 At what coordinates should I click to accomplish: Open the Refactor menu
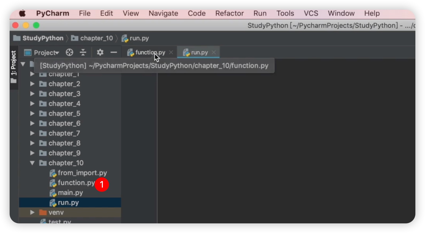230,13
